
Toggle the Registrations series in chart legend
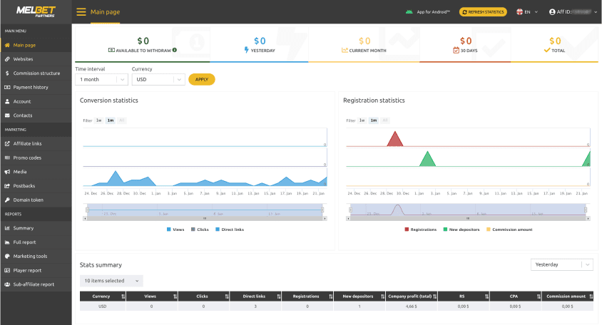click(424, 229)
